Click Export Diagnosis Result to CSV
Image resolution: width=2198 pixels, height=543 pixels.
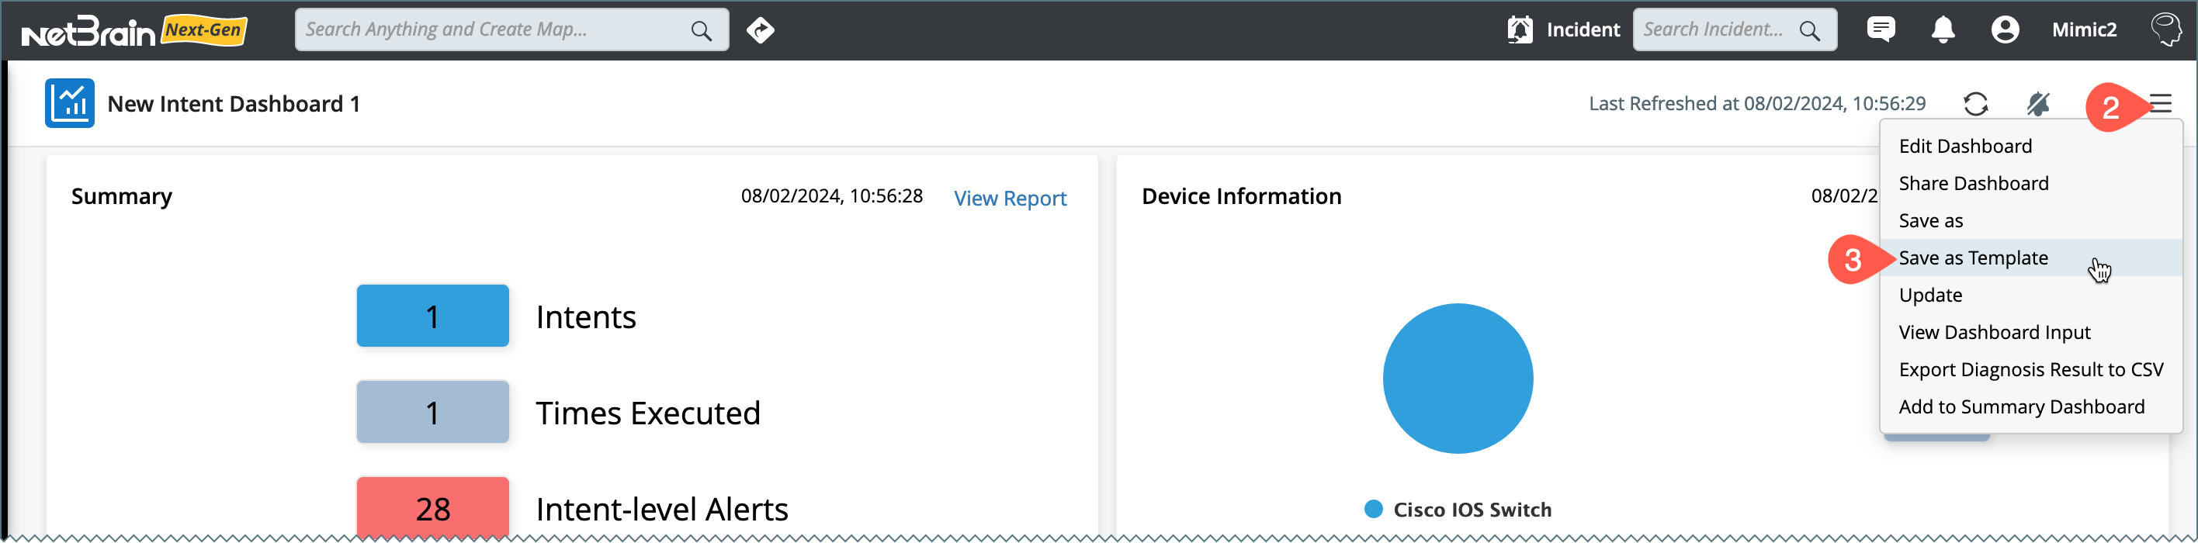pos(2031,369)
